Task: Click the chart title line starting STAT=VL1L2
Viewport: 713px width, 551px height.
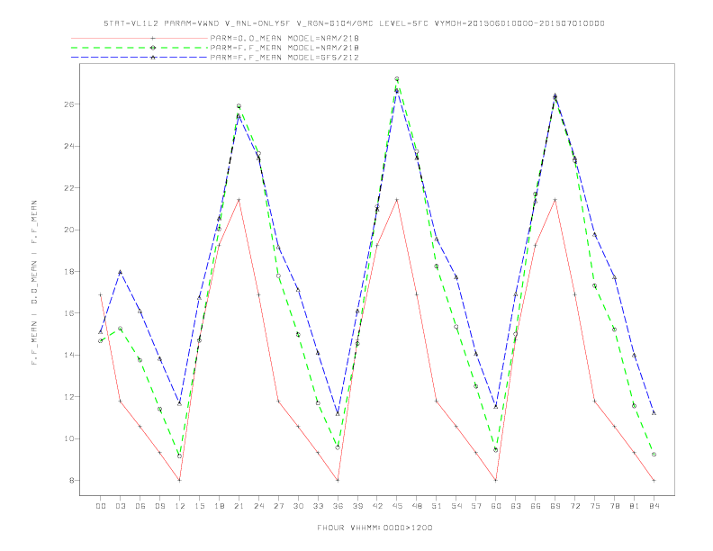Action: (x=354, y=23)
